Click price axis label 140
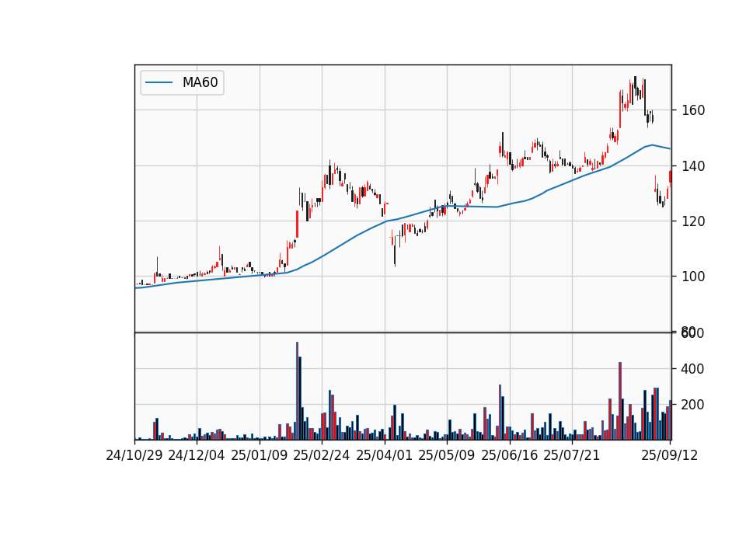 coord(693,166)
